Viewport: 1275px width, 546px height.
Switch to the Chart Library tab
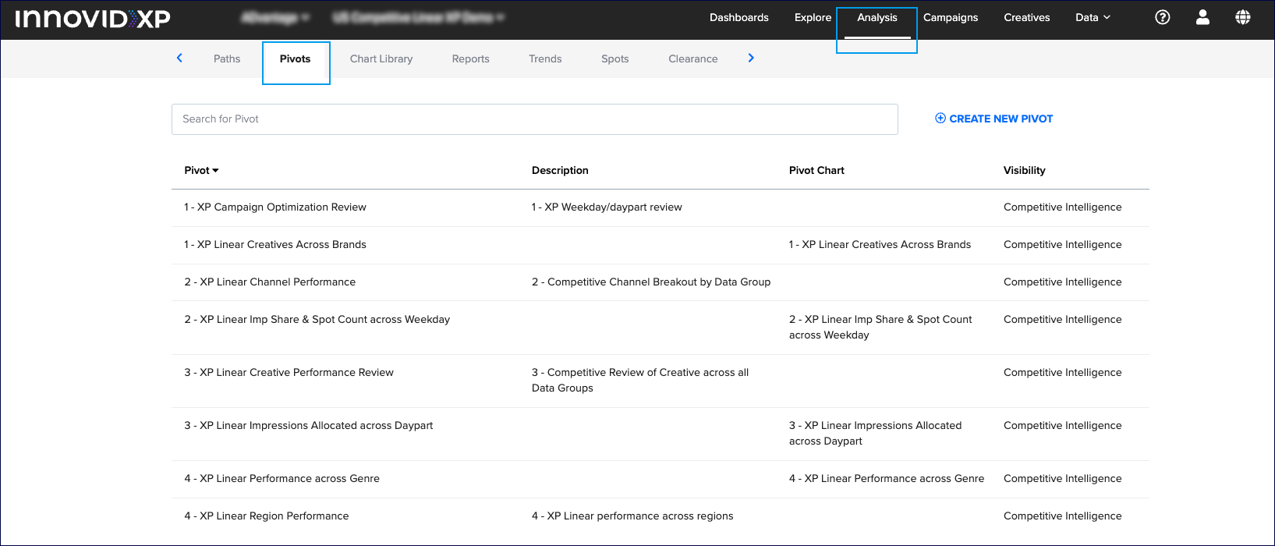click(x=381, y=58)
